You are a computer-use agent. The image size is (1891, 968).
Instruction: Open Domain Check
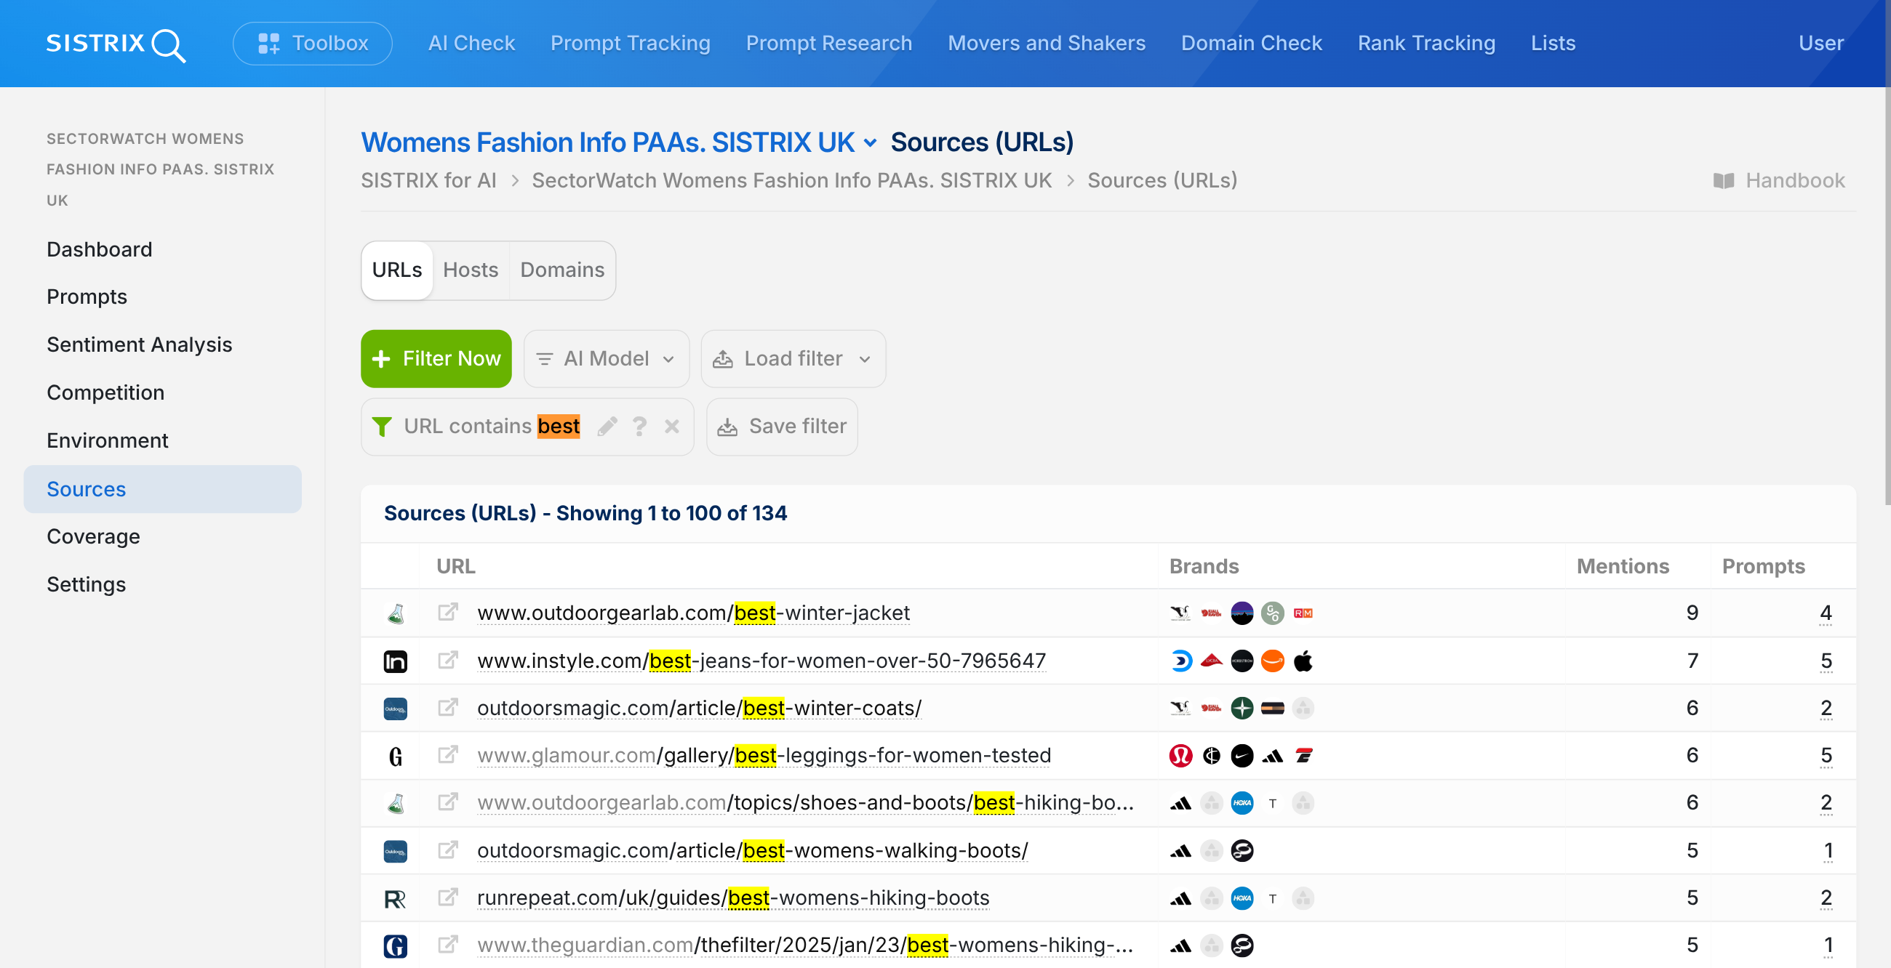1251,44
